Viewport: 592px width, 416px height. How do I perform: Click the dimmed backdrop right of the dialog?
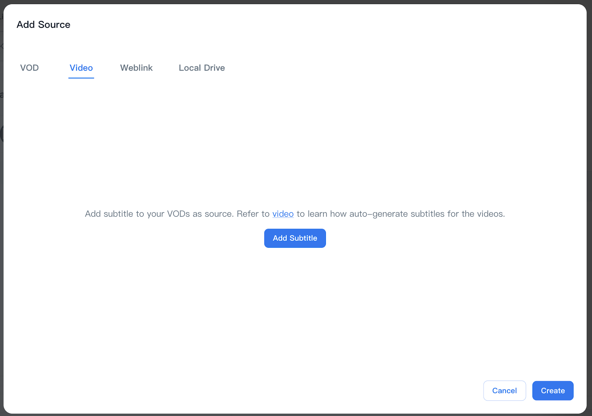(589, 207)
